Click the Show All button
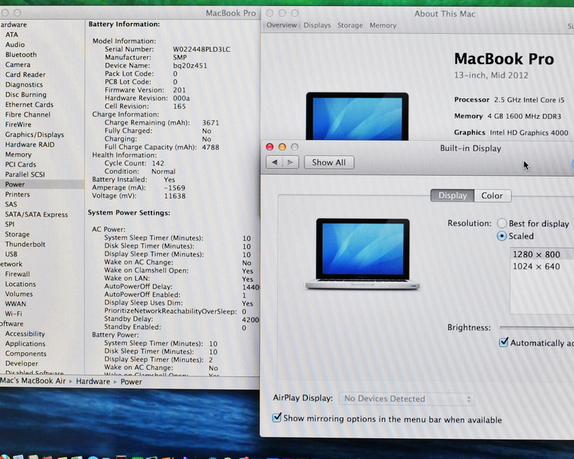This screenshot has width=574, height=459. [329, 162]
